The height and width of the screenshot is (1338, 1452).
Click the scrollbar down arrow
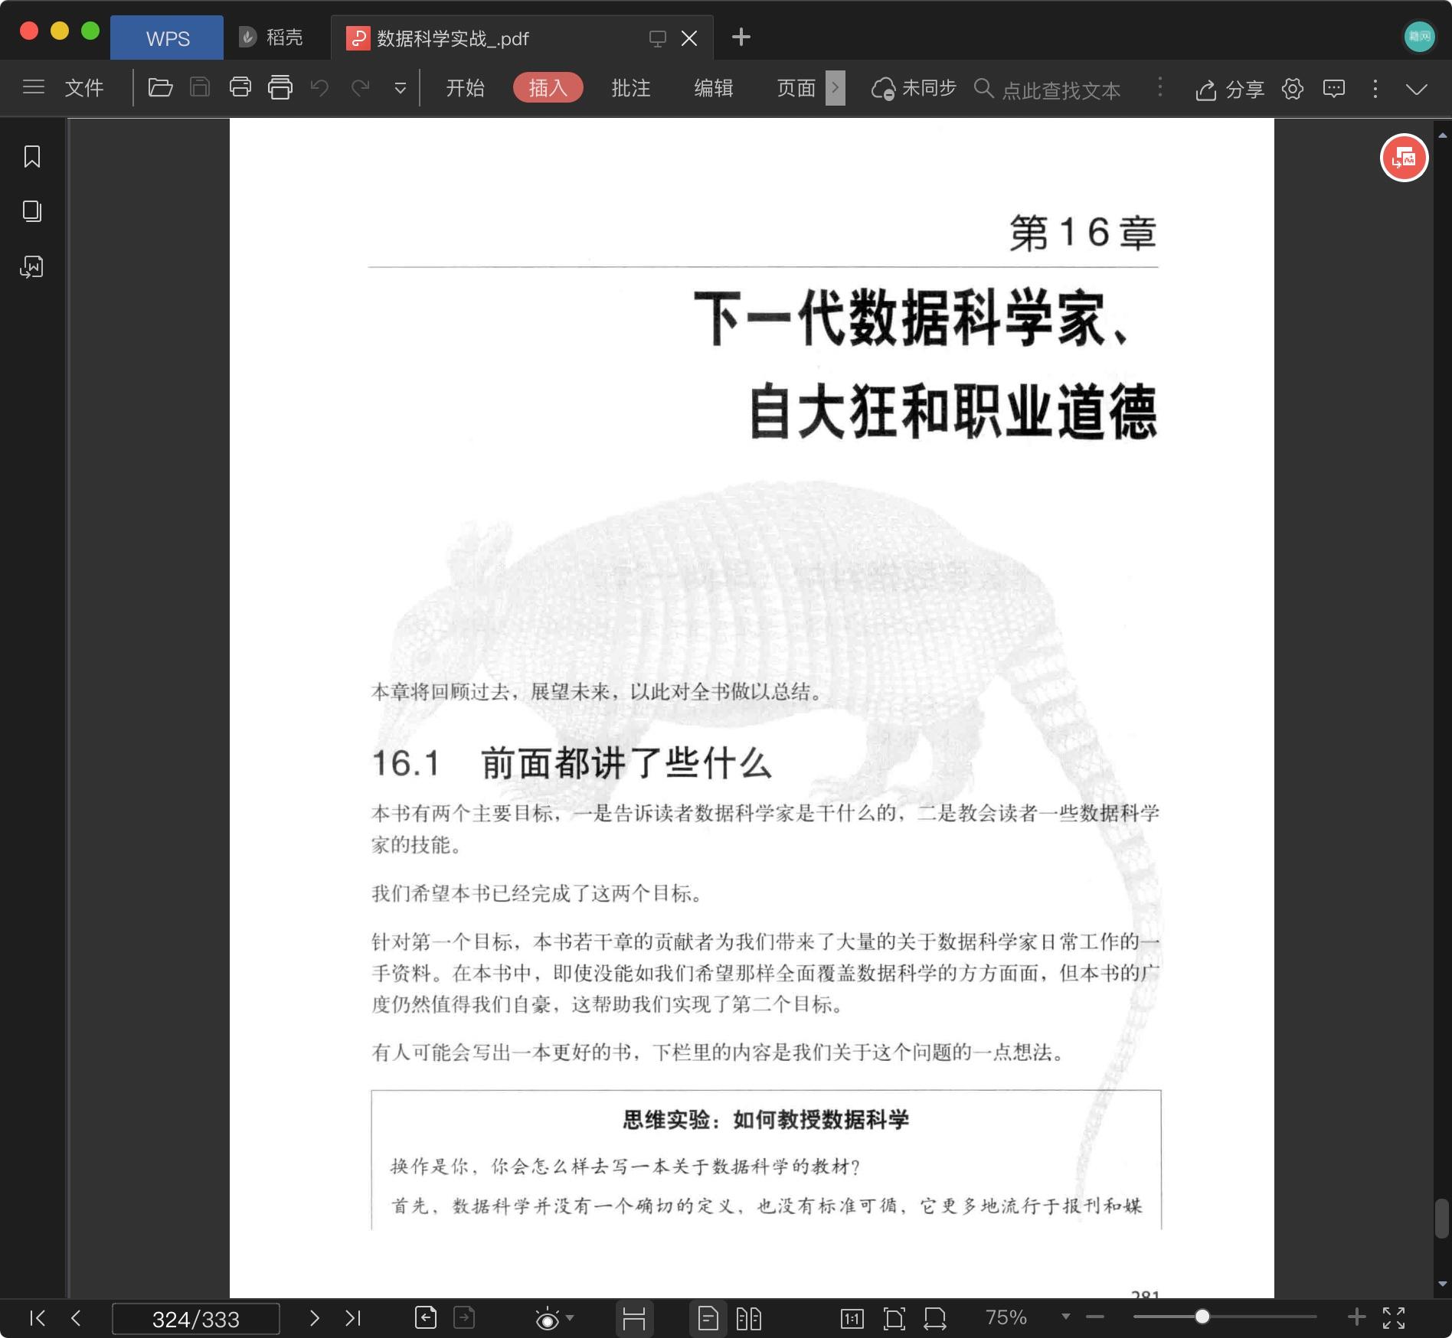[1442, 1284]
